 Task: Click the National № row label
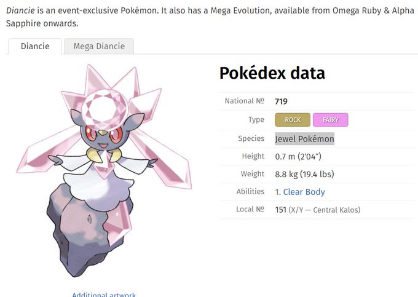coord(245,101)
